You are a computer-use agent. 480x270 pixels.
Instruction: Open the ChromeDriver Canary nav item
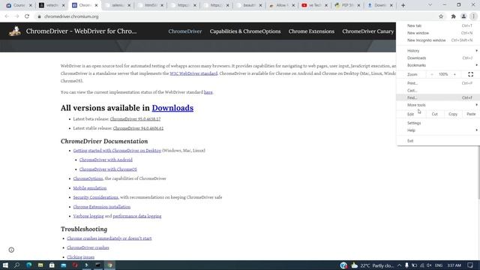coord(368,31)
